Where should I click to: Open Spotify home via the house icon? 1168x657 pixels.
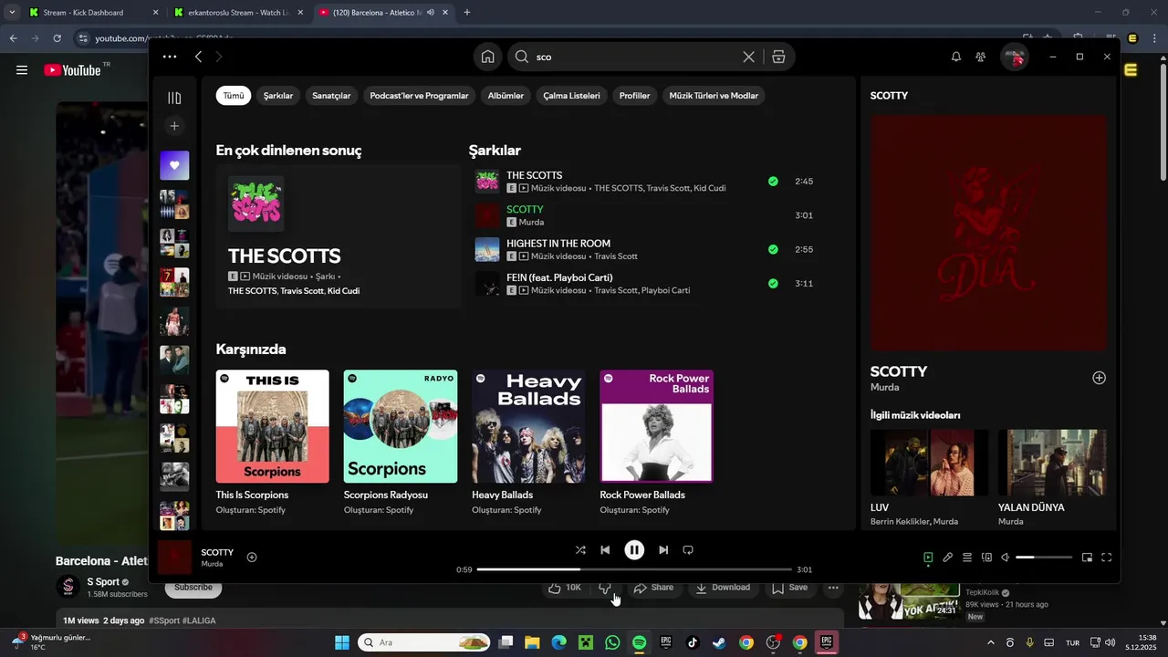488,57
